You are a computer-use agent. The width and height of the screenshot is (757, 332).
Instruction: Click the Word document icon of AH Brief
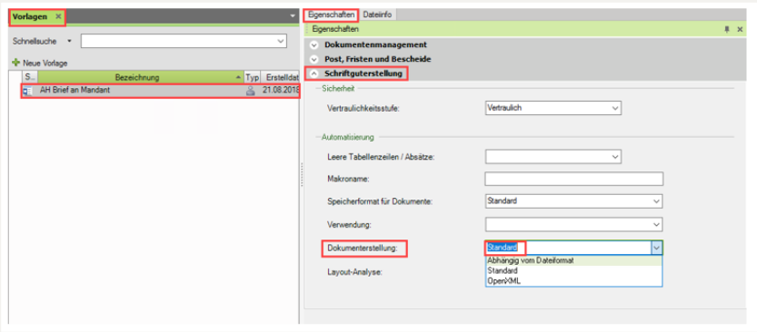click(27, 91)
